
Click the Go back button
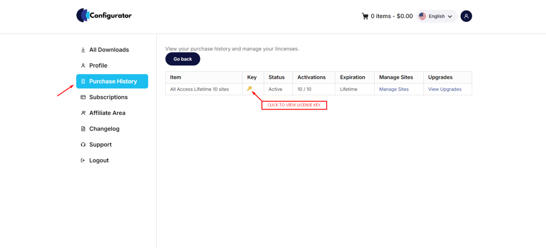[x=182, y=59]
